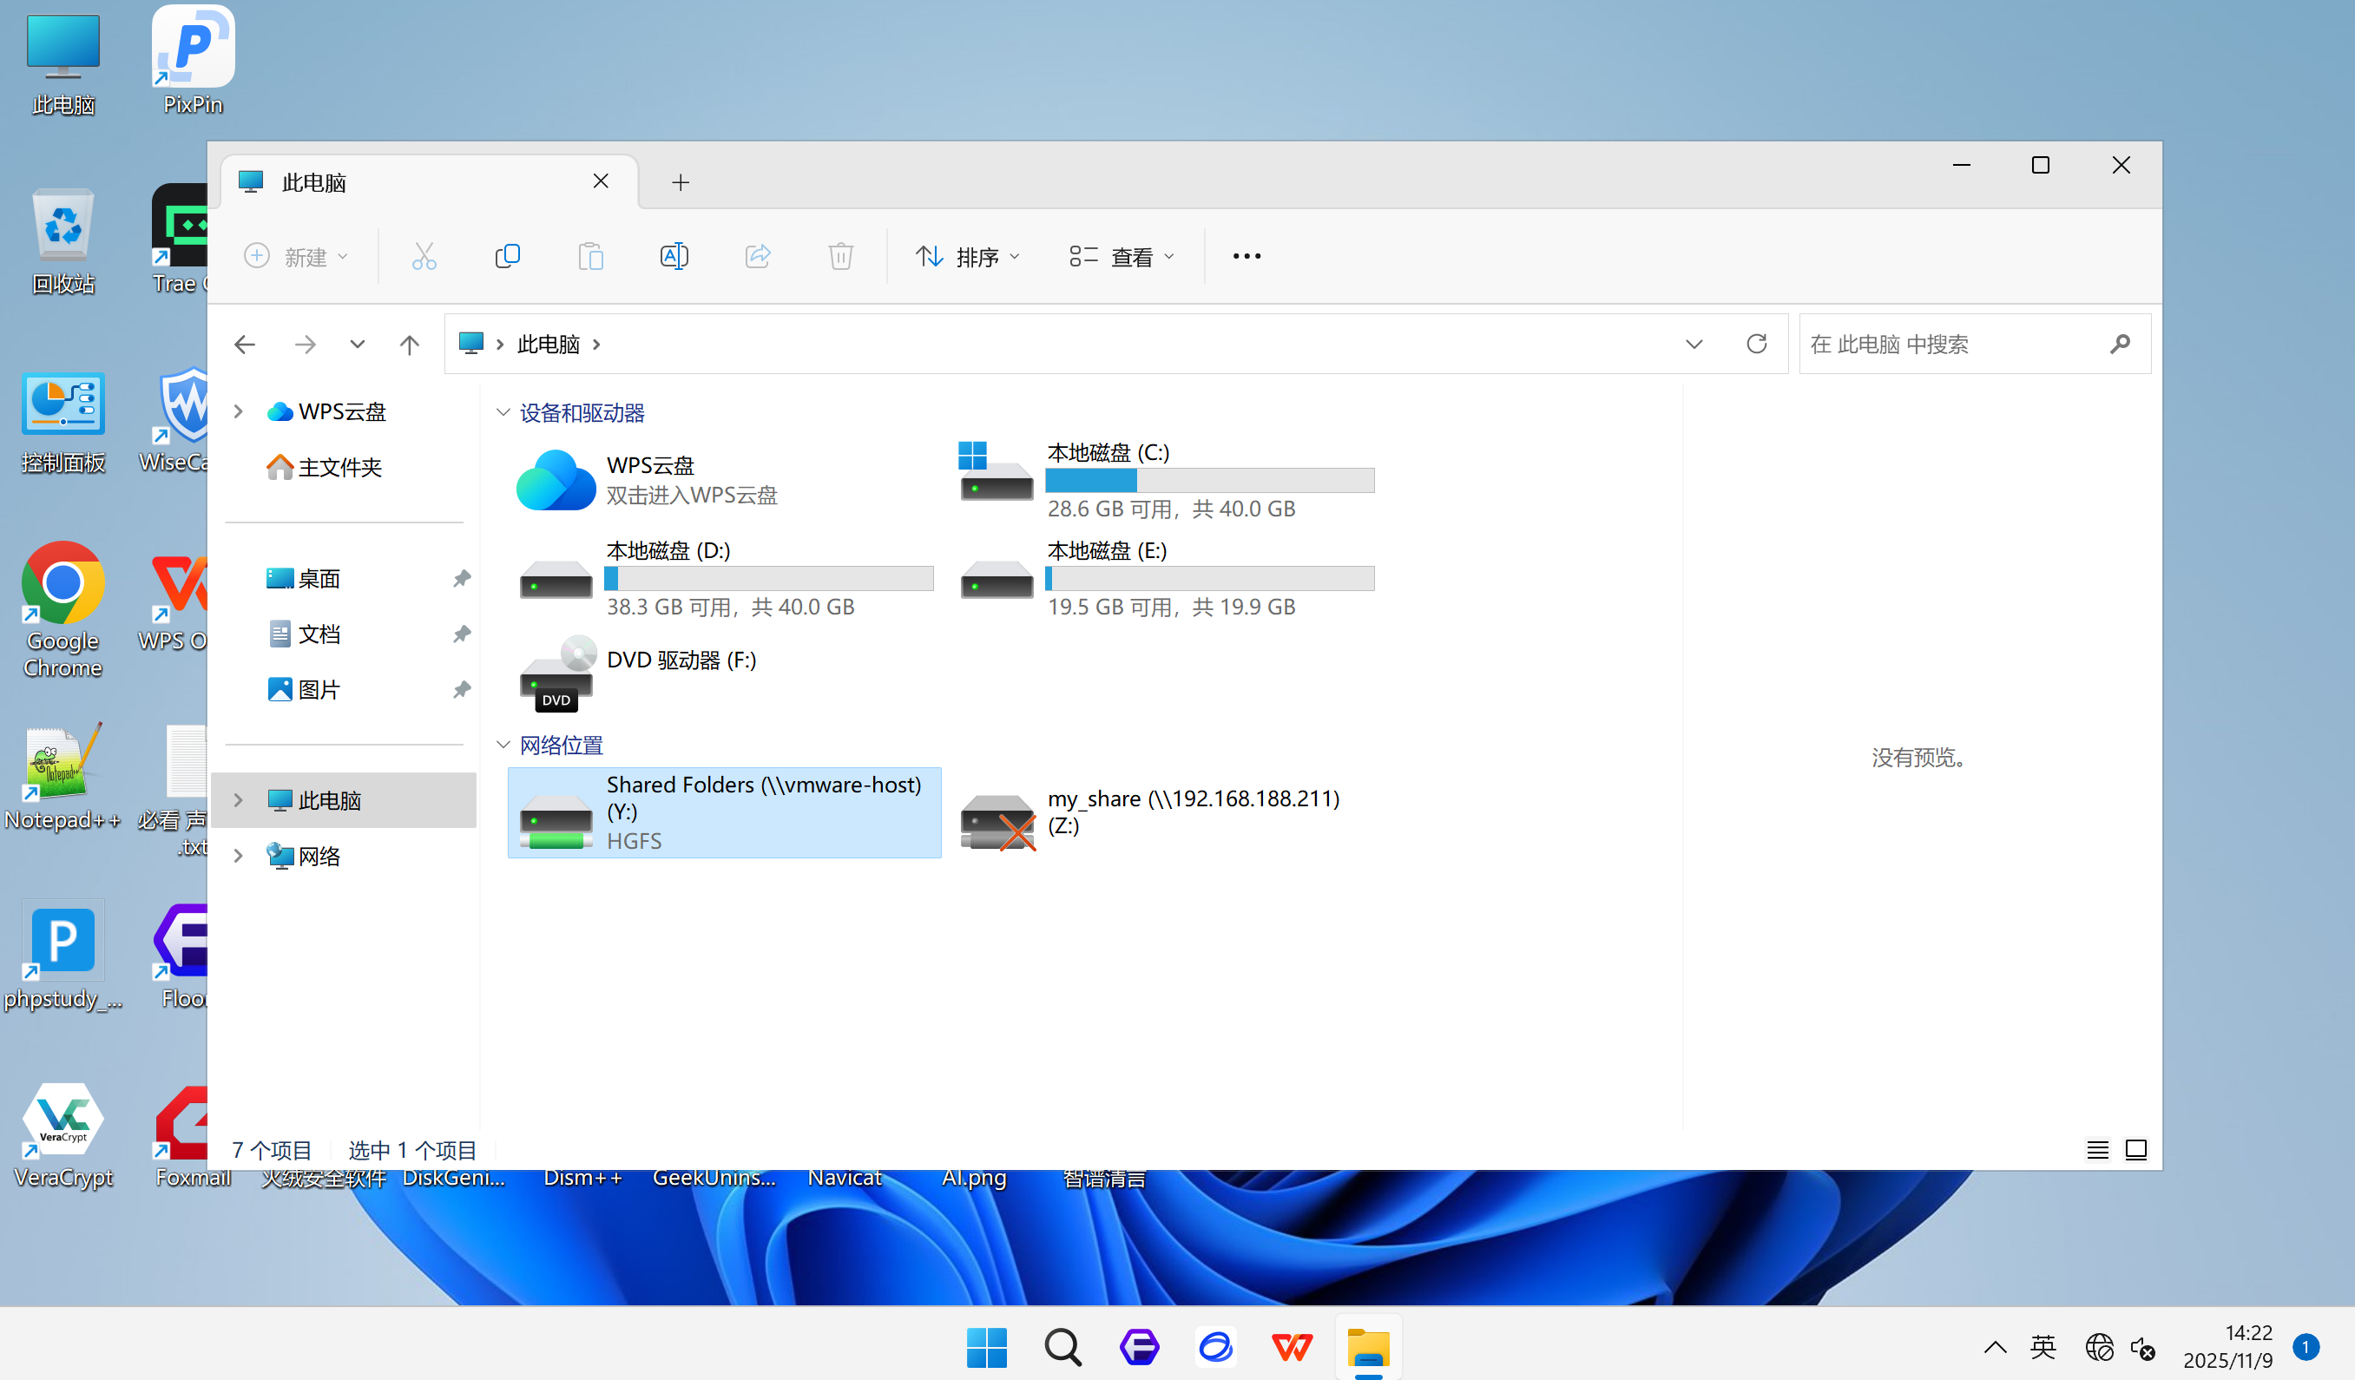
Task: Click the 本地磁盘 (C:) usage bar
Action: (1209, 480)
